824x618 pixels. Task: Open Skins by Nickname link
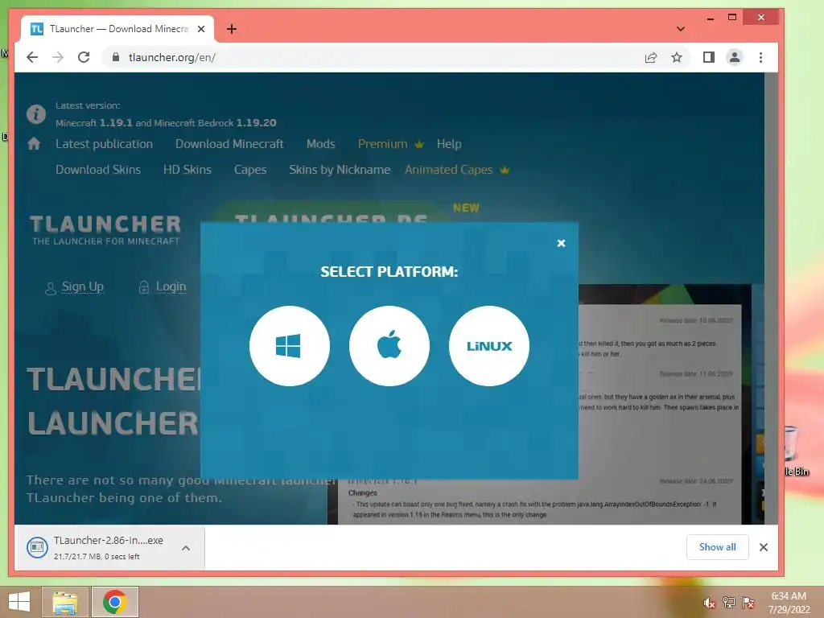(340, 170)
